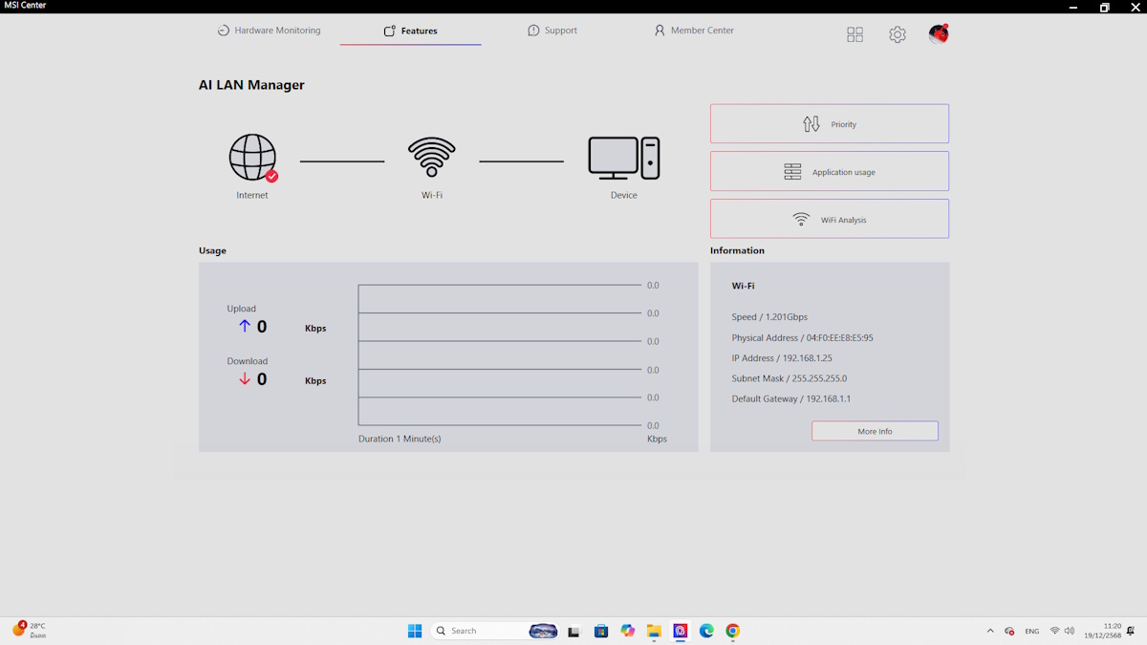Launch WiFi Analysis
The height and width of the screenshot is (645, 1147).
[829, 219]
